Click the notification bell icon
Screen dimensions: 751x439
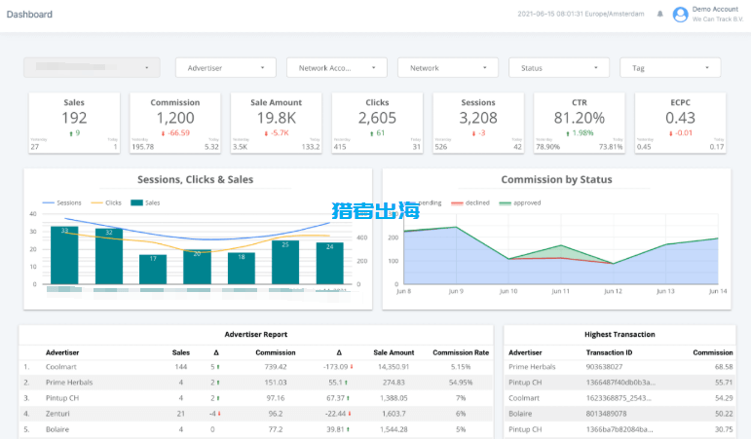tap(659, 15)
